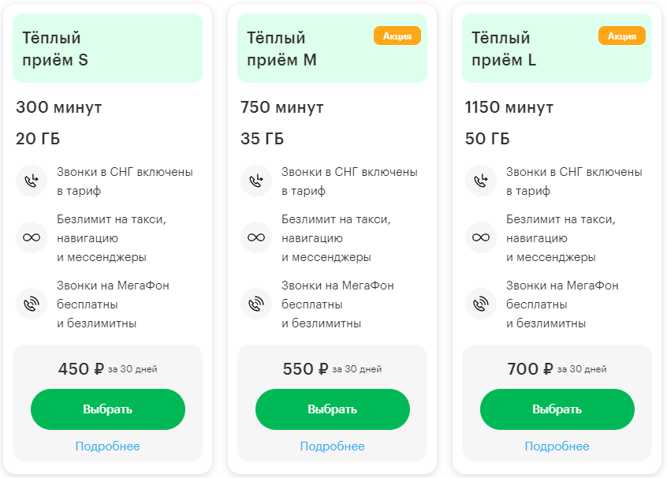Click the Акция badge on tariff M
667x478 pixels.
397,35
